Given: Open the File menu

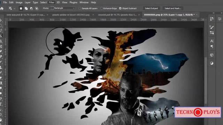Looking at the screenshot, I should click(x=5, y=2).
